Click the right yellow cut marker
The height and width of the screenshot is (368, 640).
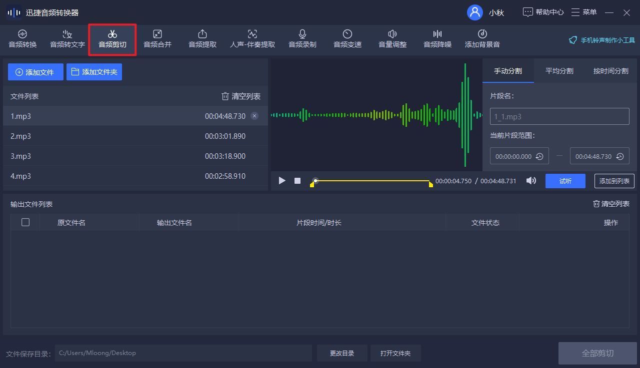[430, 185]
